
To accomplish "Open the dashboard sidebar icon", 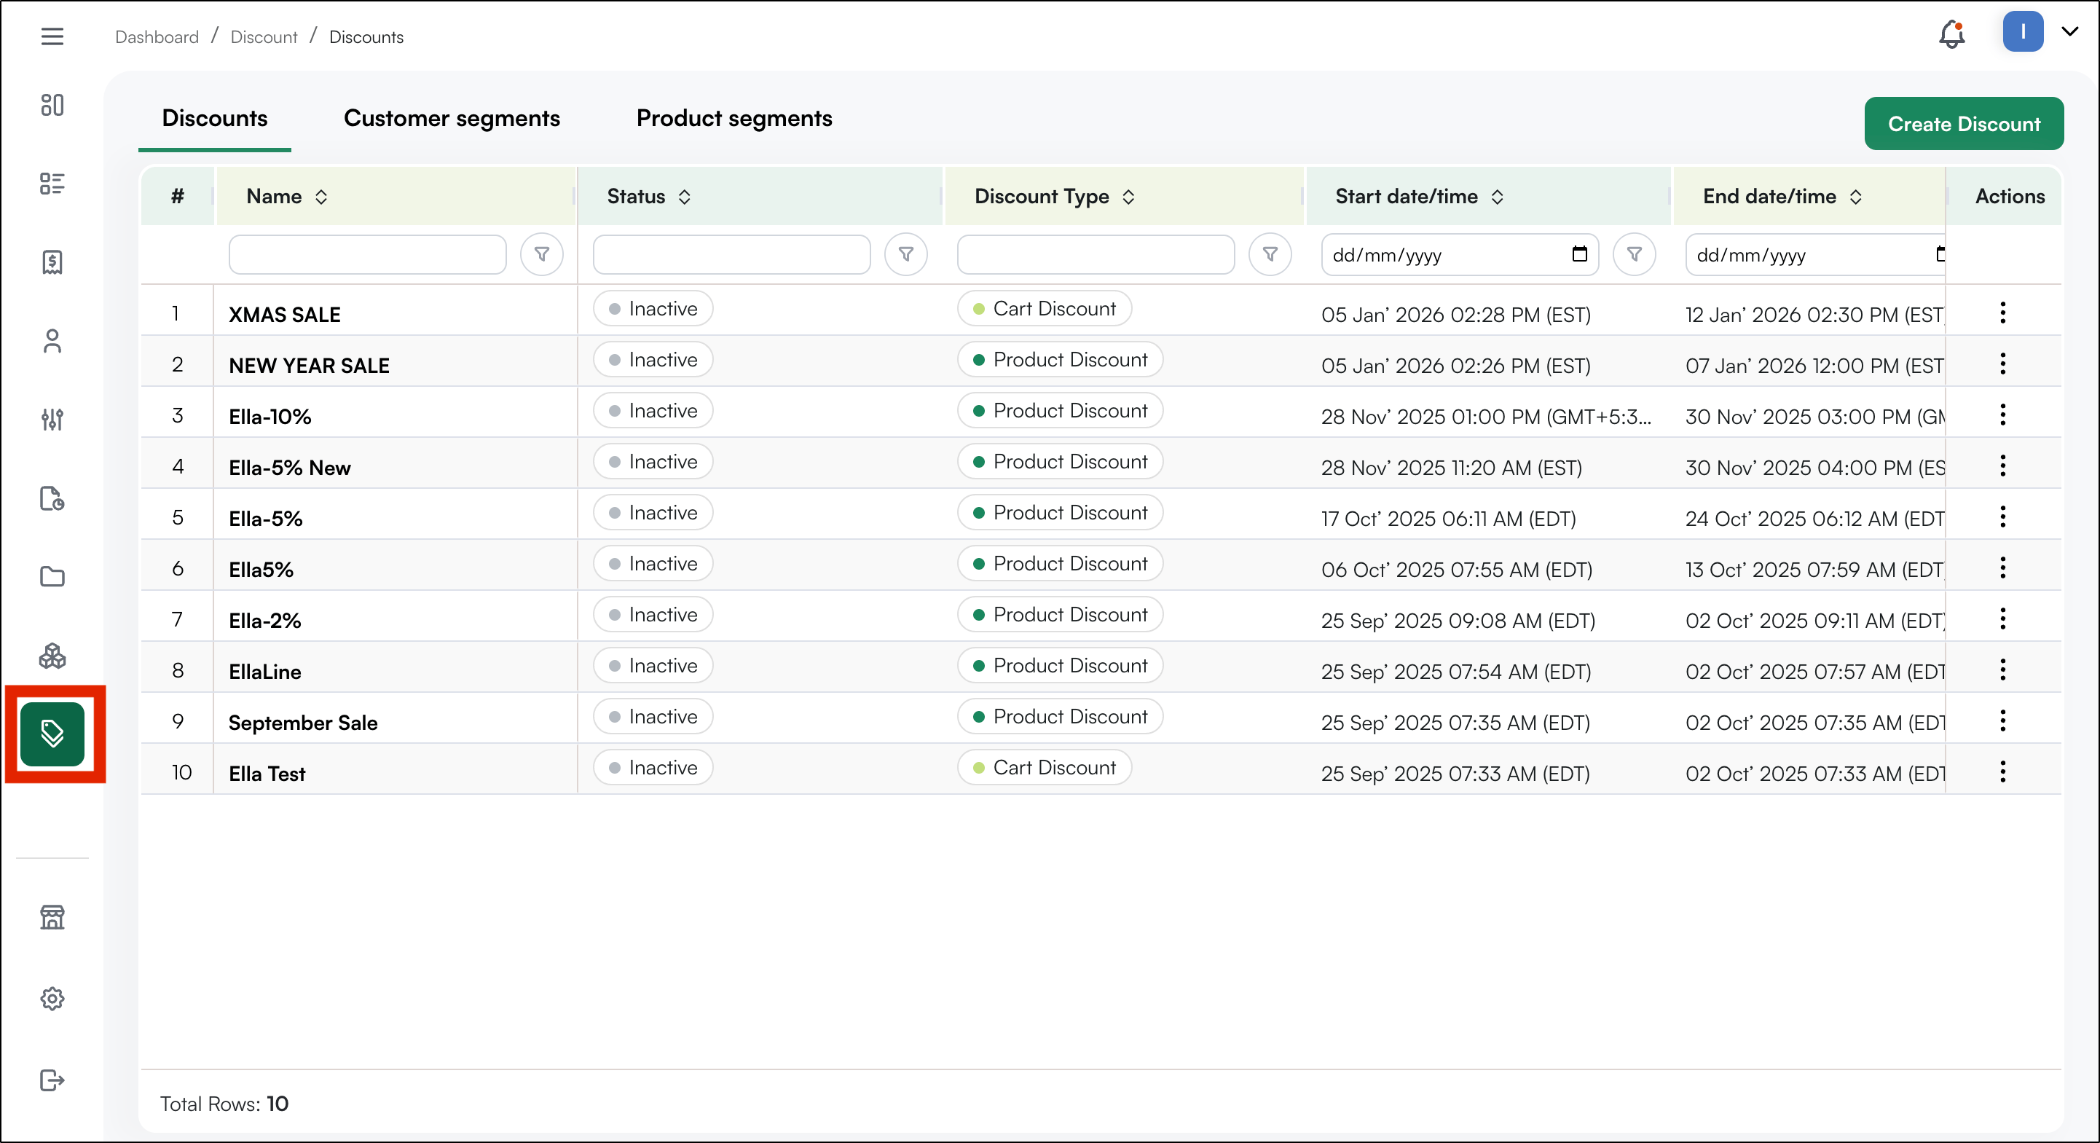I will click(52, 105).
